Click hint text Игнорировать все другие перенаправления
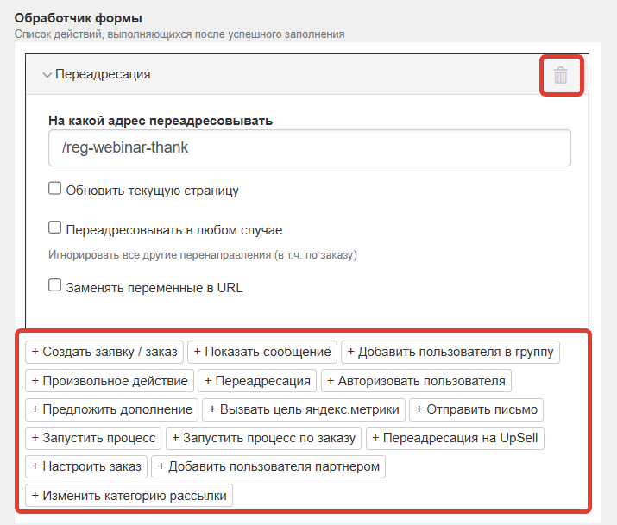 coord(203,255)
